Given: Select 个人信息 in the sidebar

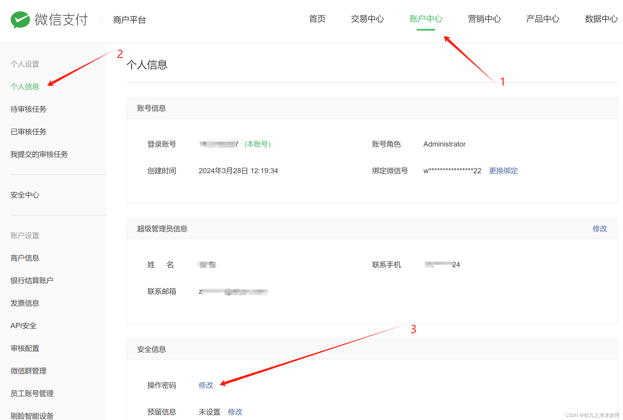Looking at the screenshot, I should pos(25,86).
